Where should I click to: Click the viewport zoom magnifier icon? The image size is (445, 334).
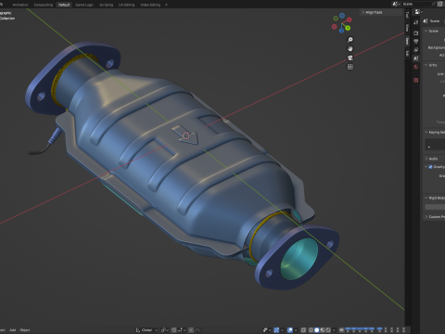[x=350, y=40]
